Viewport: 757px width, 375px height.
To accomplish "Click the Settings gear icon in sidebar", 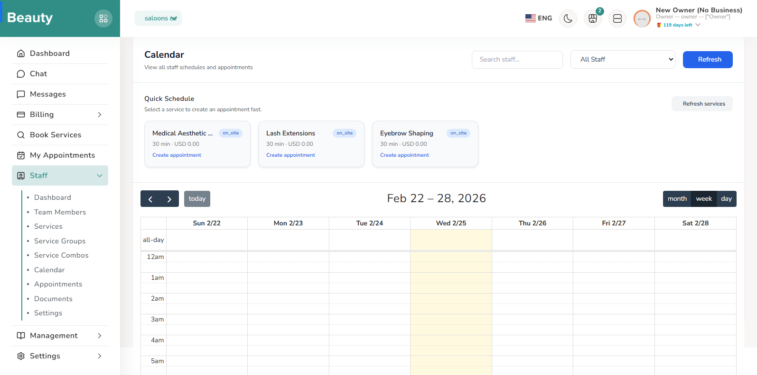I will [x=21, y=356].
